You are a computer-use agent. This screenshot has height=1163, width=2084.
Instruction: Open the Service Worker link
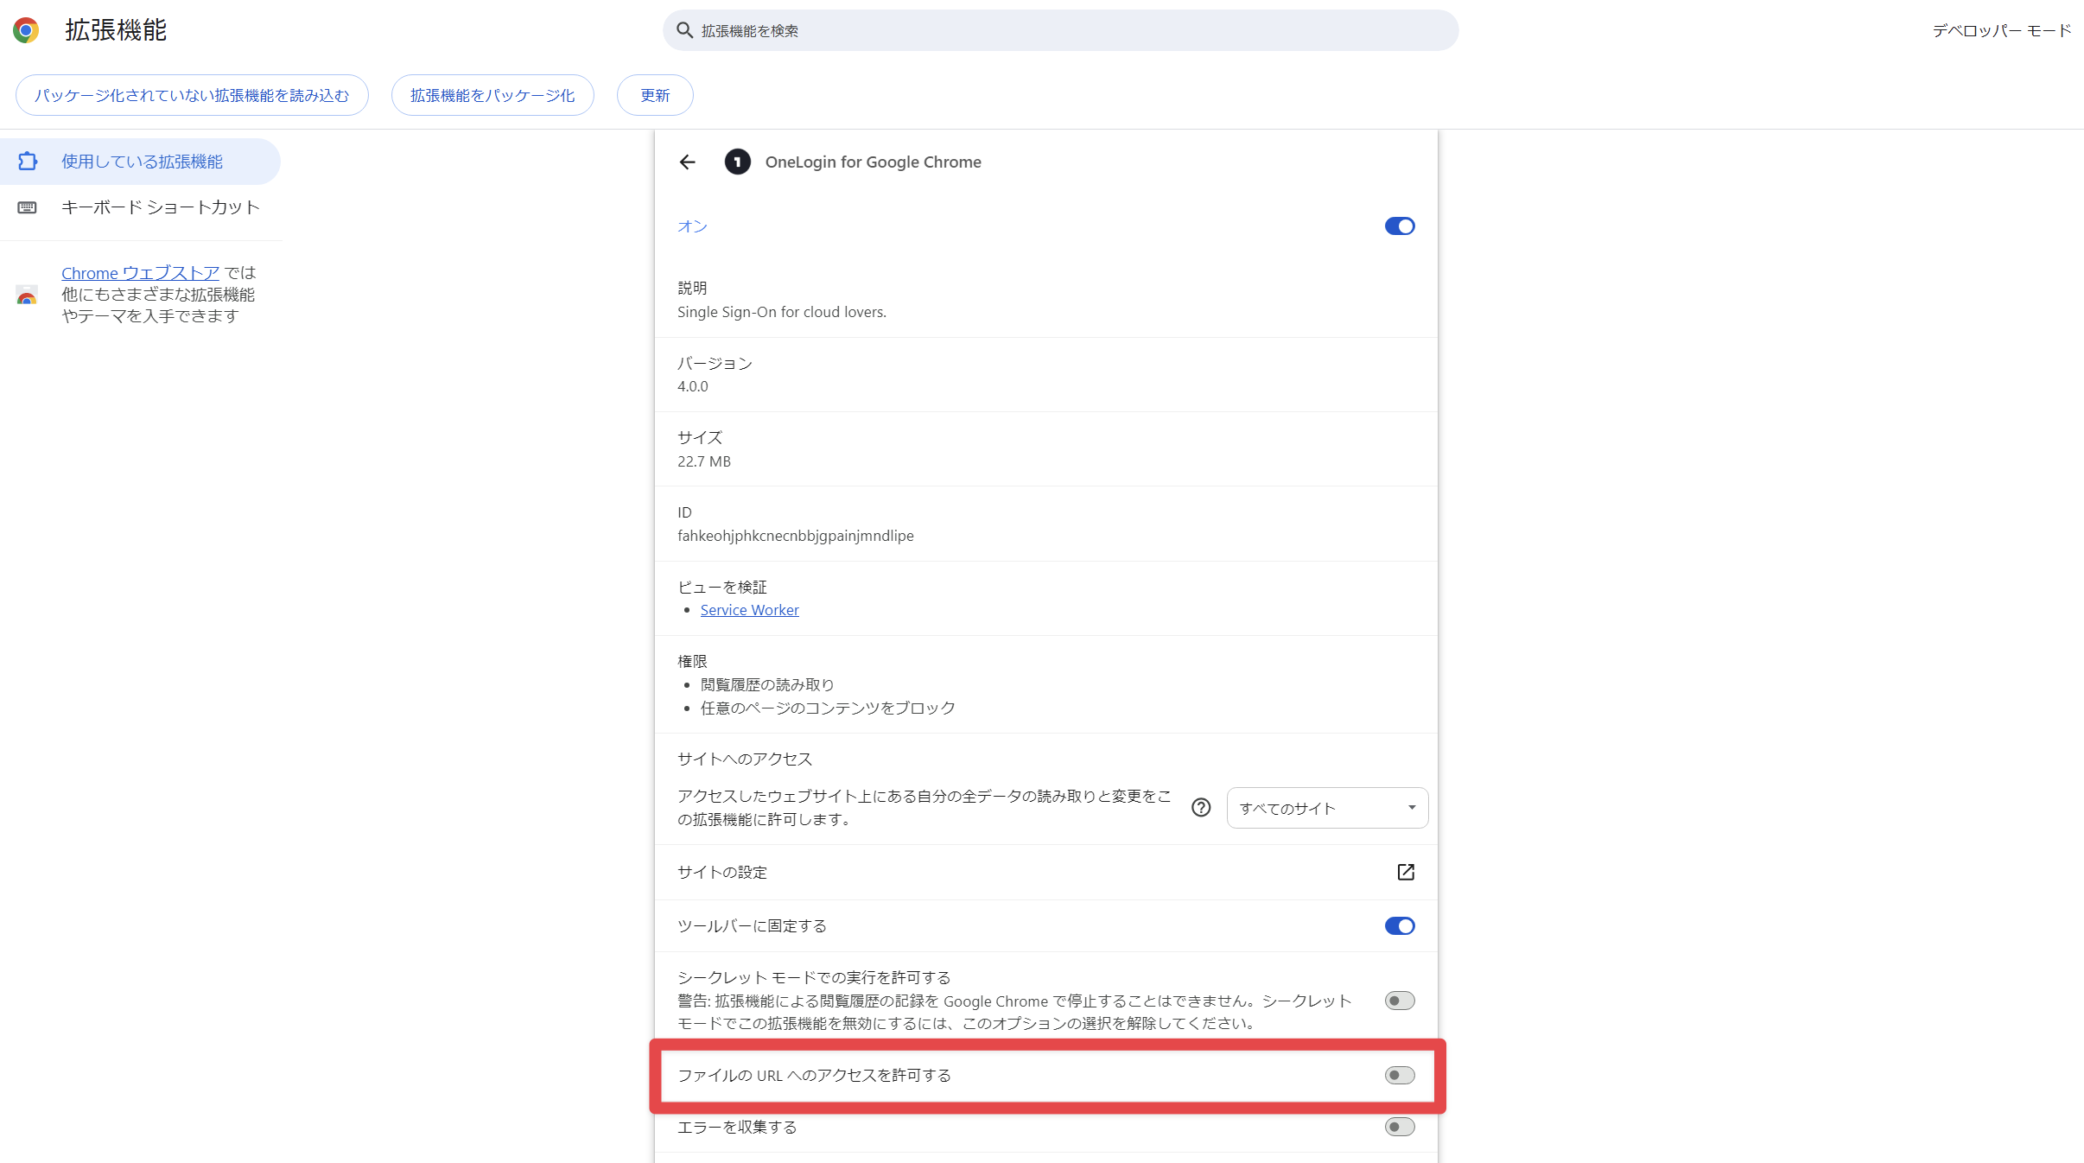749,610
